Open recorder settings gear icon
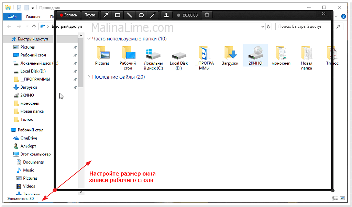 pos(207,15)
